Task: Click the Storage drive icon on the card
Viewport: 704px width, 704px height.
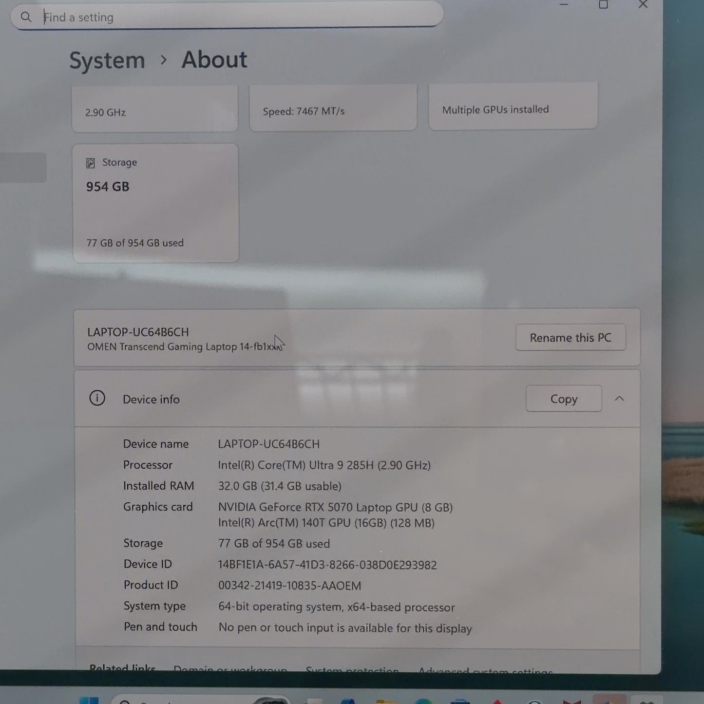Action: pyautogui.click(x=91, y=163)
